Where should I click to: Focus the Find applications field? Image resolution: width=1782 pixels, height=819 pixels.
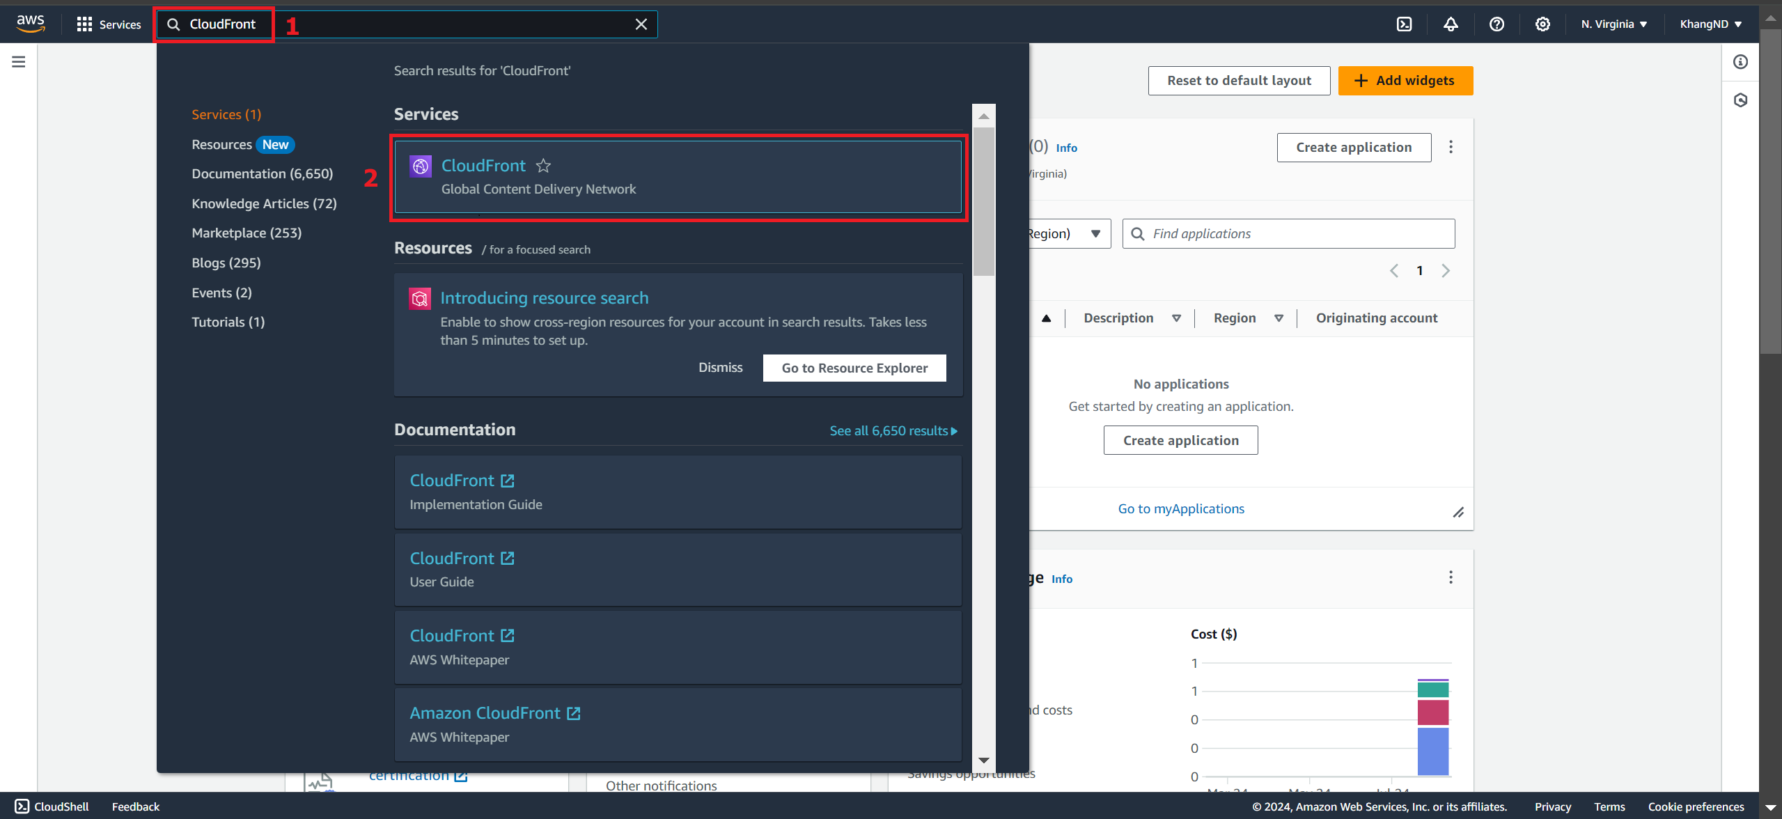1288,234
